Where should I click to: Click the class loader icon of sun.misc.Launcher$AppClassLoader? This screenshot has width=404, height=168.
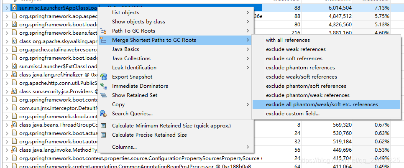[x=14, y=8]
